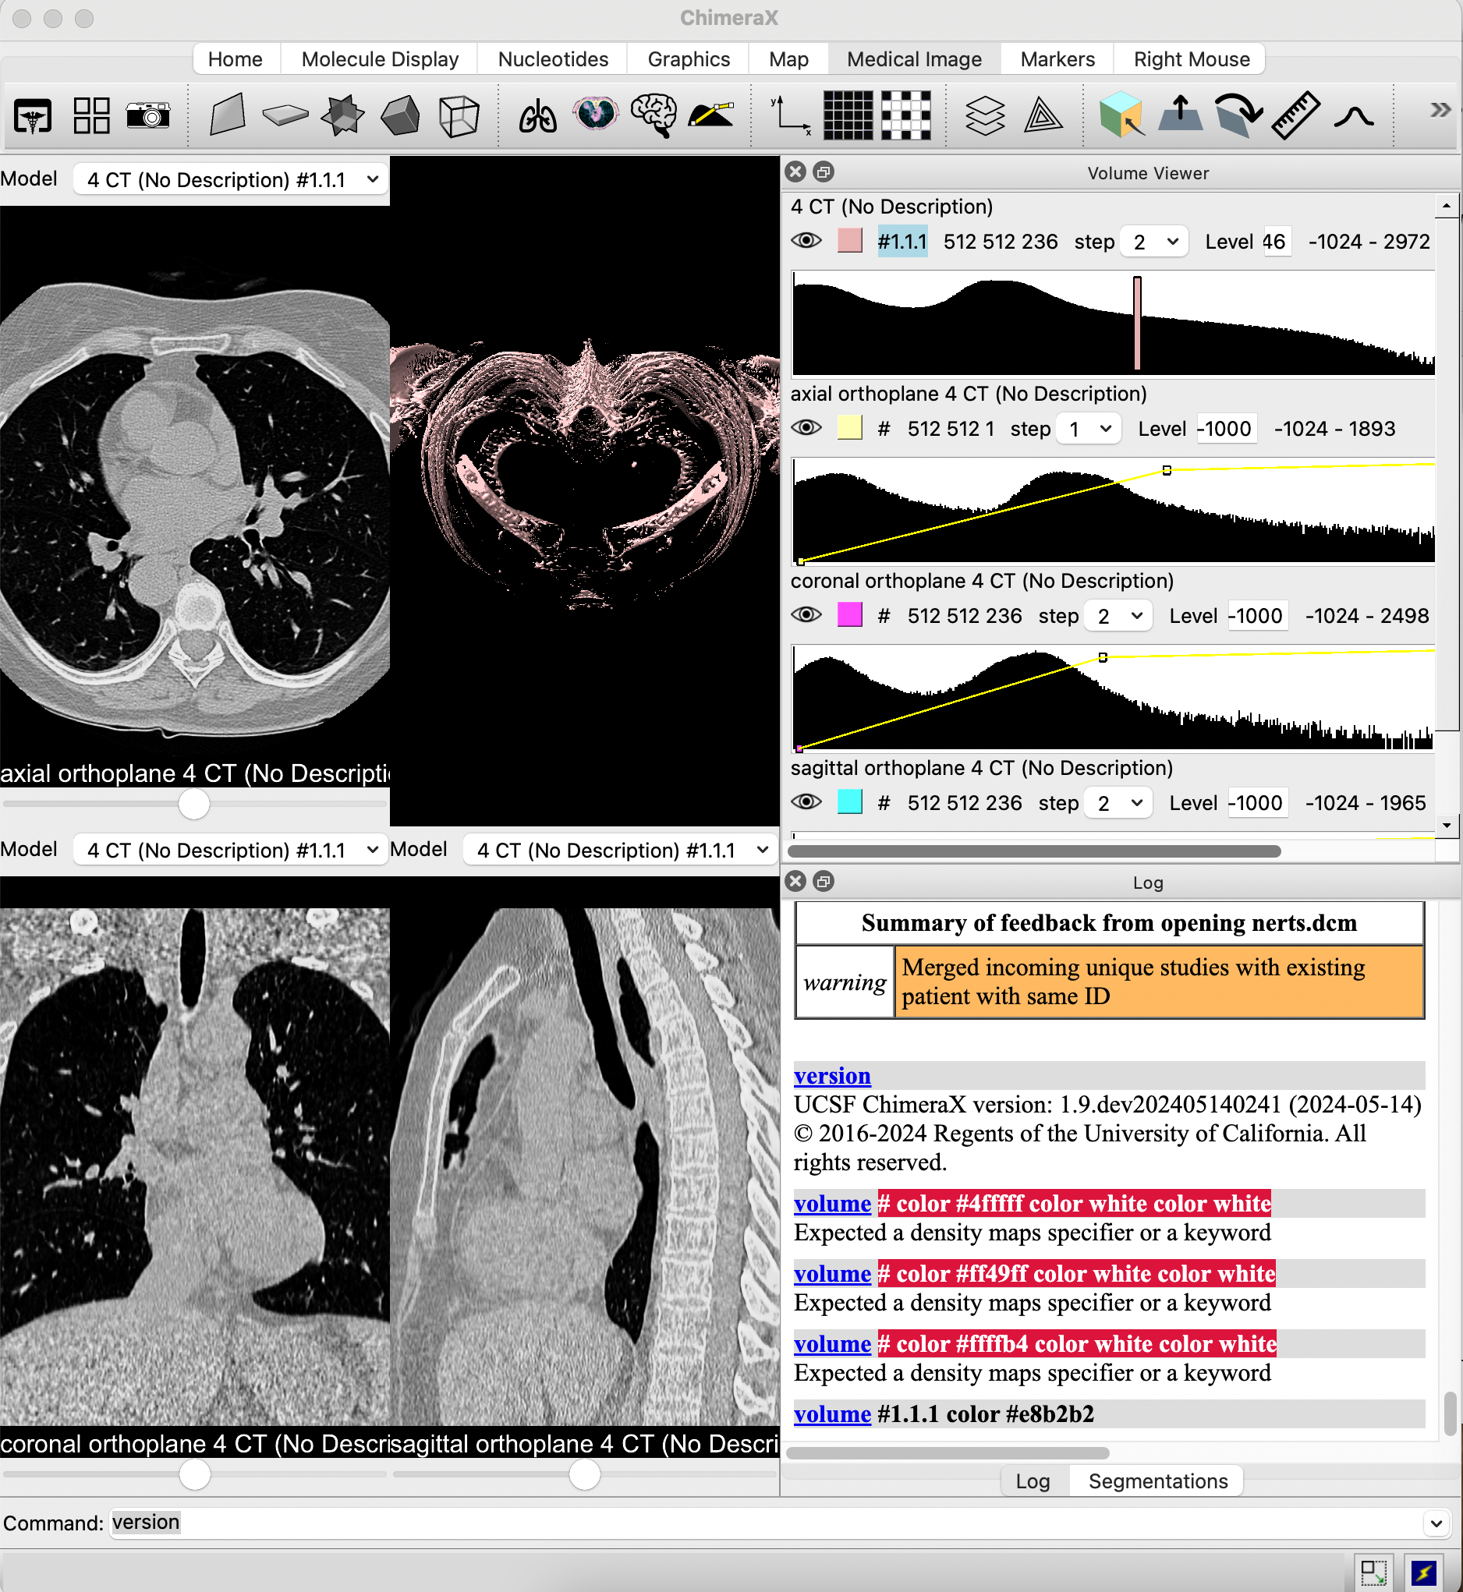This screenshot has height=1592, width=1463.
Task: Click the magenta coronal orthoplane color swatch
Action: click(x=849, y=615)
